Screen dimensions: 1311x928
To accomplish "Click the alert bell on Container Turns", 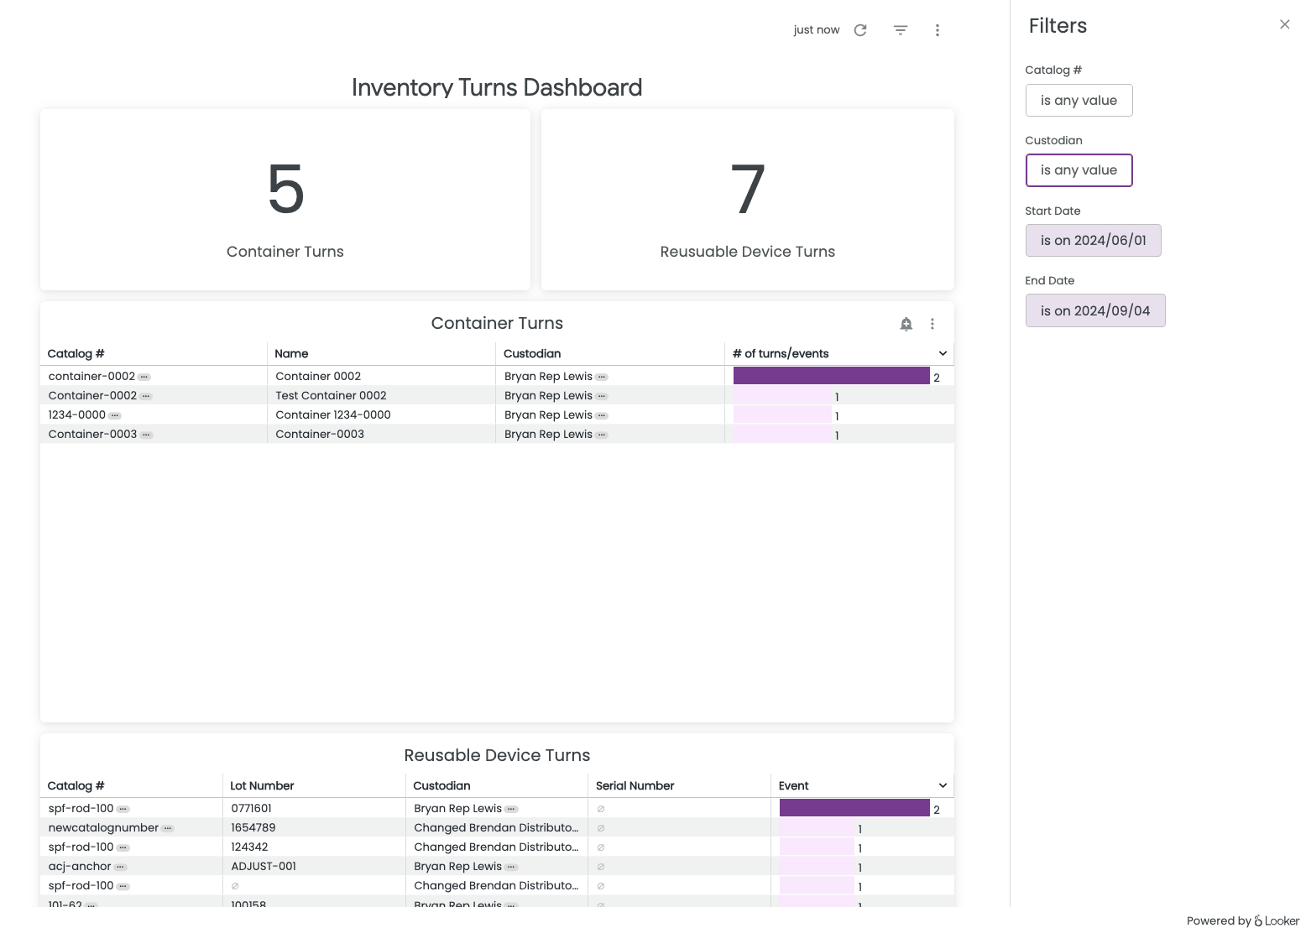I will tap(906, 324).
